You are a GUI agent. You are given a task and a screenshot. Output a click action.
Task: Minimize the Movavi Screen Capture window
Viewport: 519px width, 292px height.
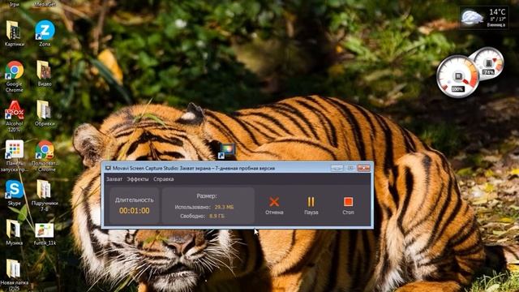coord(337,168)
